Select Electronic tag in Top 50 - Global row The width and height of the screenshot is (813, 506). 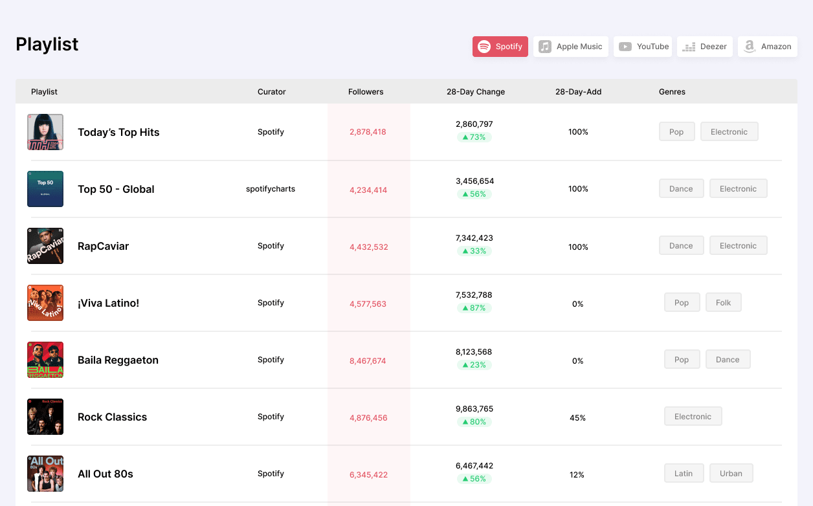point(738,189)
